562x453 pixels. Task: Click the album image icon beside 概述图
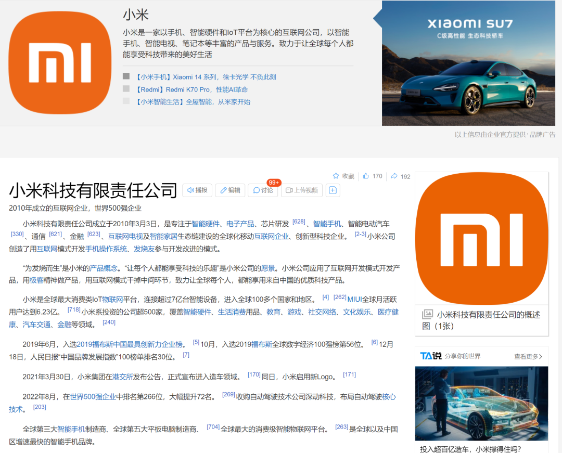point(428,315)
